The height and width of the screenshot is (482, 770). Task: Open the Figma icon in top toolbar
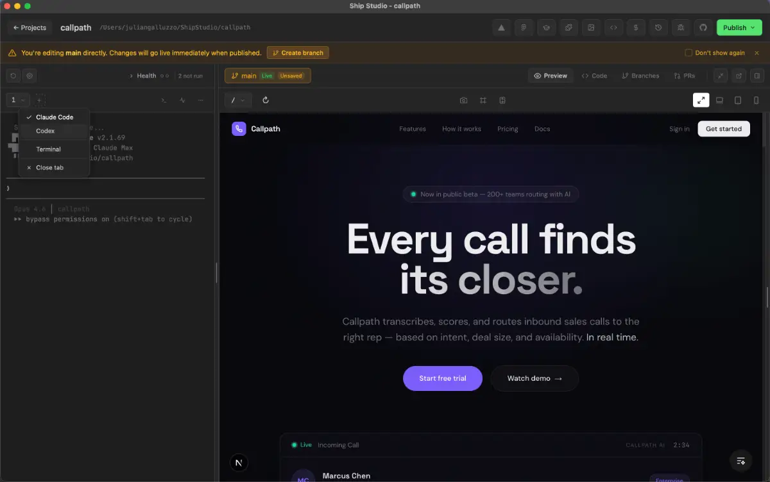point(524,28)
